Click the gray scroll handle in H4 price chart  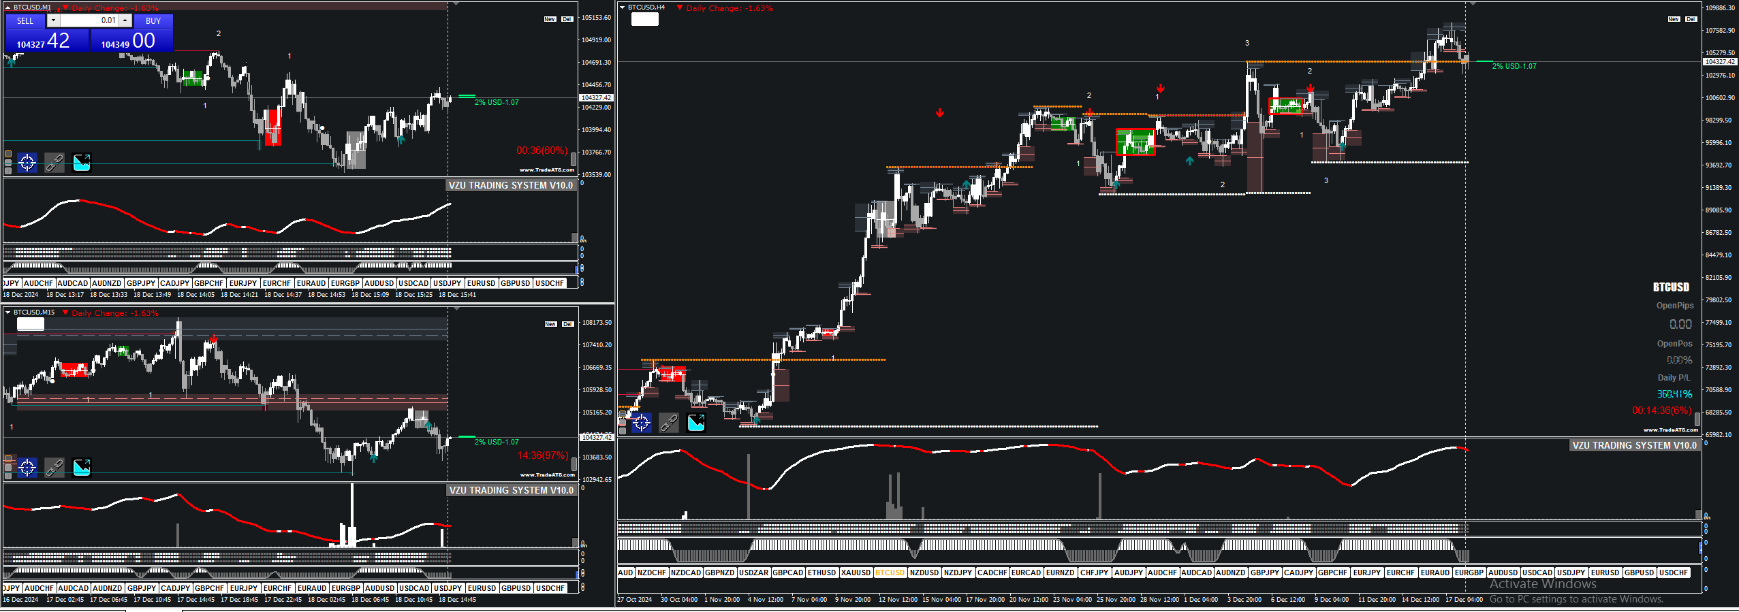[1697, 419]
